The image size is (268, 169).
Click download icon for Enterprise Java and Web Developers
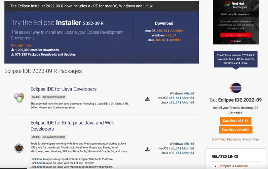147,149
